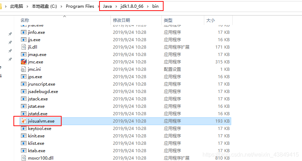Go to jdk1.8.0_66 folder breadcrumb
This screenshot has height=161, width=302.
click(132, 6)
